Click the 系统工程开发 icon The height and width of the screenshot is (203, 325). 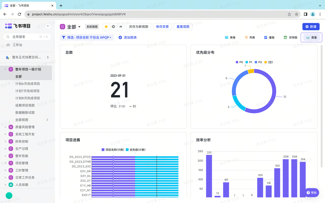click(x=11, y=134)
